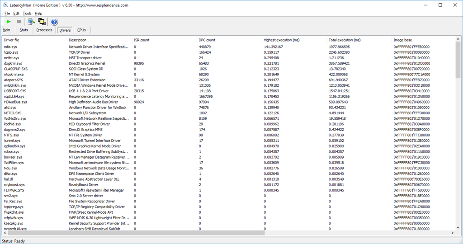Screen dimensions: 463x244
Task: Sort by Driver file column header
Action: tap(34, 40)
